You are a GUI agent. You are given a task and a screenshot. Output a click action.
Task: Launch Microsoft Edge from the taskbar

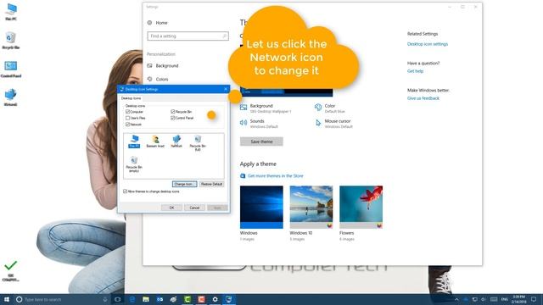(x=132, y=299)
